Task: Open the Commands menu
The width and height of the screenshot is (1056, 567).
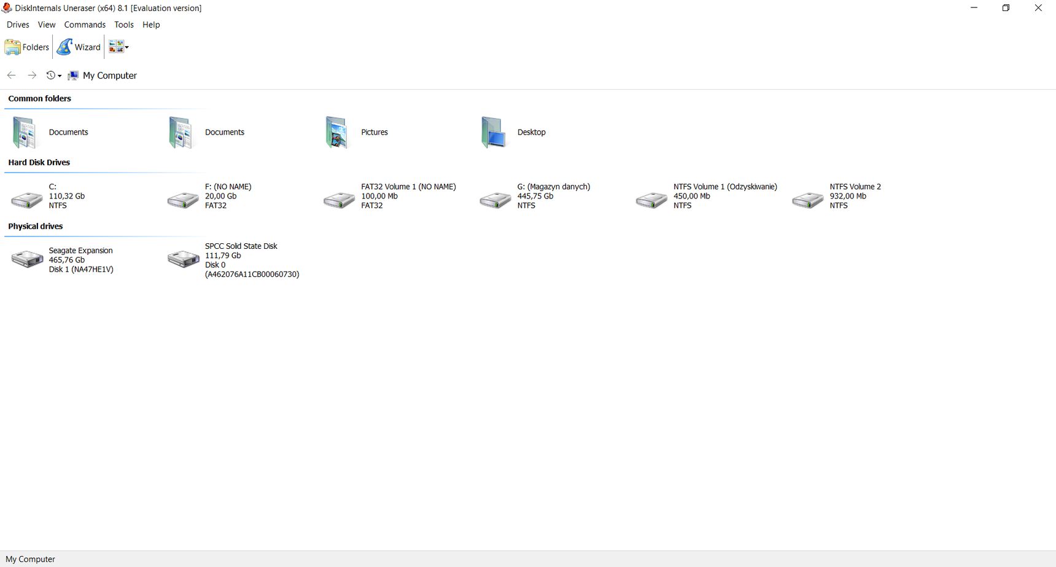Action: [85, 25]
